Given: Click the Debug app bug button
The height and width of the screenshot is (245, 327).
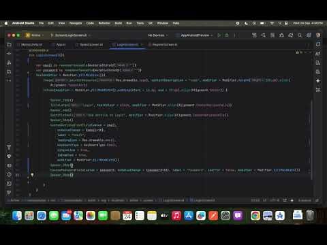Looking at the screenshot, I should [227, 35].
